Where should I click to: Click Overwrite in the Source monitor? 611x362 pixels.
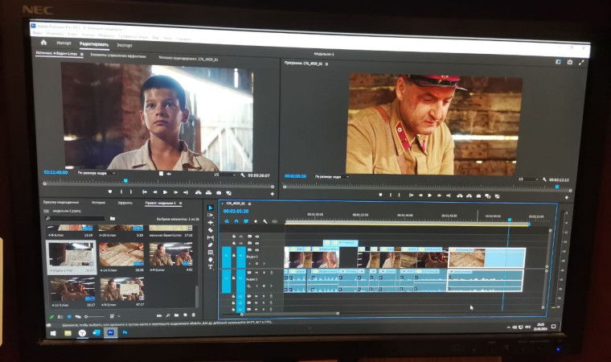tap(208, 193)
